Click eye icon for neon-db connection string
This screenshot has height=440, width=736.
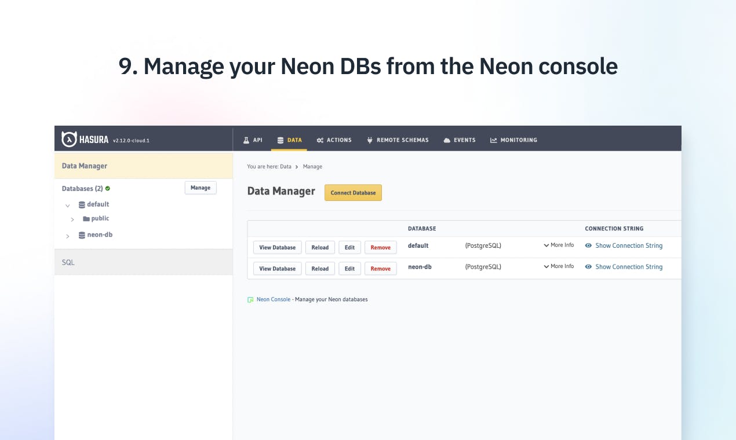[588, 267]
